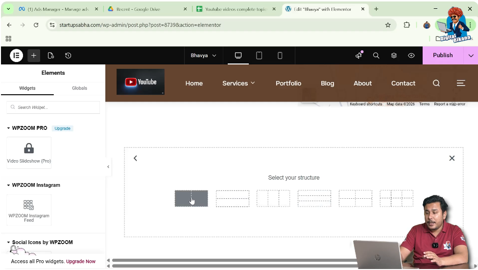Click the Upgrade badge beside WPZOOM PRO
This screenshot has width=478, height=270.
click(x=63, y=128)
